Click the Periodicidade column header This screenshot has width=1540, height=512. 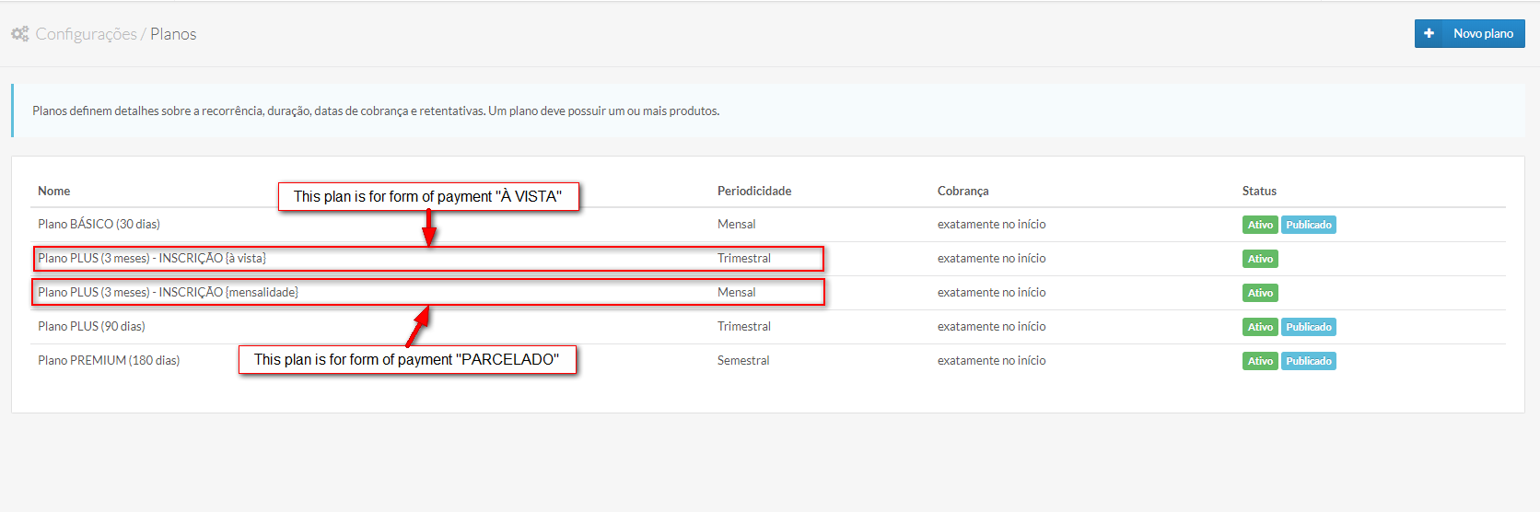tap(753, 192)
